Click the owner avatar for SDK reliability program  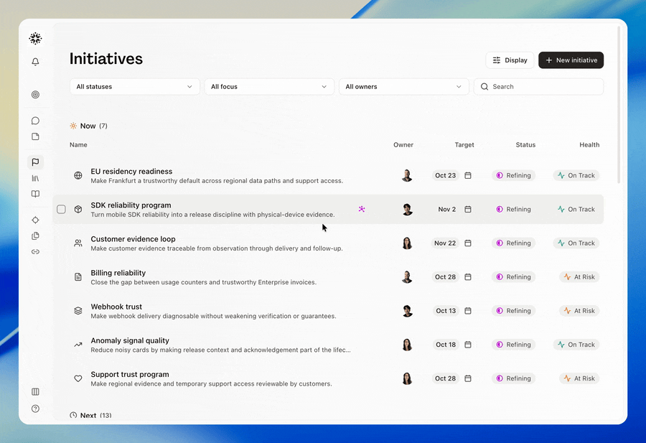(x=407, y=210)
